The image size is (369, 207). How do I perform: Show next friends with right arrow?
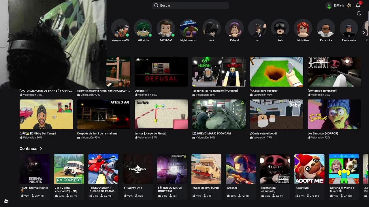364,32
